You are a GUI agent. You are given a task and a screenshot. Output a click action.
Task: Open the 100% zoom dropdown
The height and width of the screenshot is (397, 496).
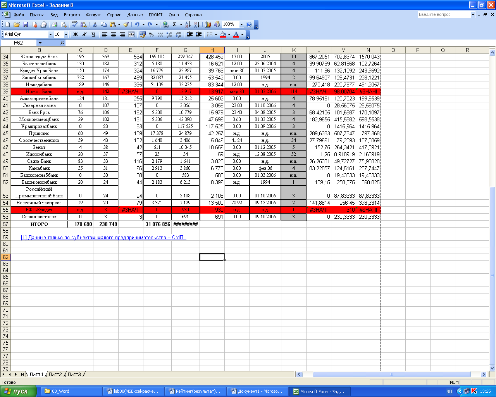(x=241, y=24)
